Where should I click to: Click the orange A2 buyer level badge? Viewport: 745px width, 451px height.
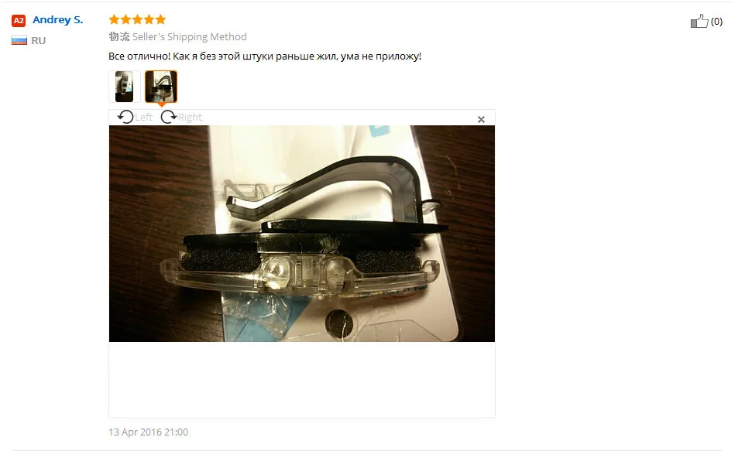19,20
